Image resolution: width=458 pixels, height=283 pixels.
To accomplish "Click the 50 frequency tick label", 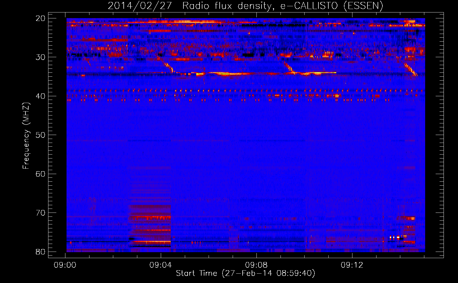I will 40,135.
